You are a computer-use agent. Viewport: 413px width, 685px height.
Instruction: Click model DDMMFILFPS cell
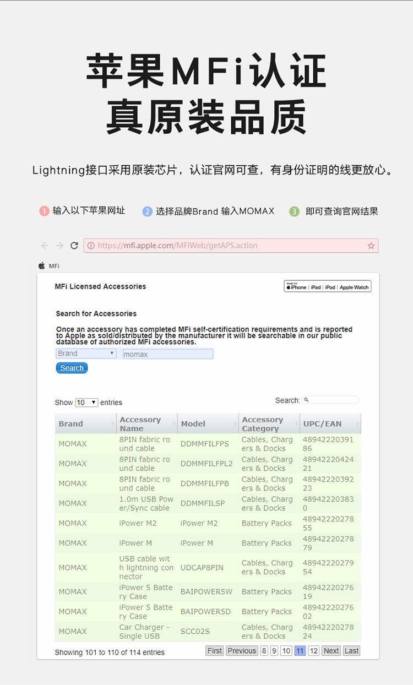click(x=204, y=444)
